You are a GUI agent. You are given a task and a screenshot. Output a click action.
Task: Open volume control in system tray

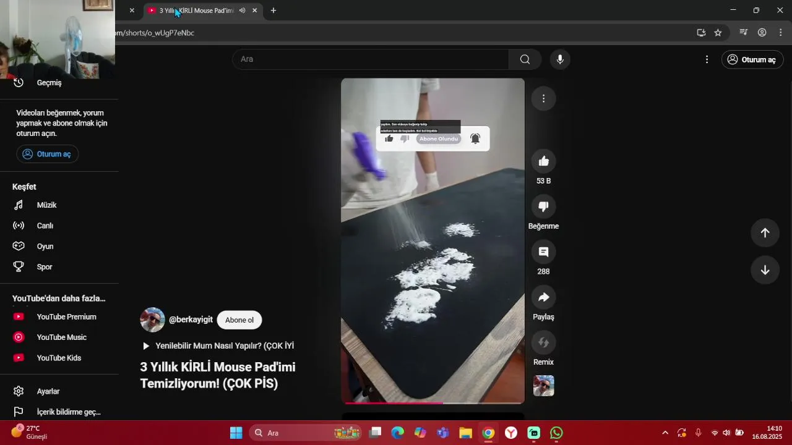tap(726, 433)
